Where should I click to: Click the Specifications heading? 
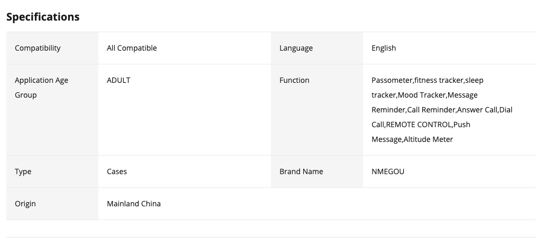(43, 17)
